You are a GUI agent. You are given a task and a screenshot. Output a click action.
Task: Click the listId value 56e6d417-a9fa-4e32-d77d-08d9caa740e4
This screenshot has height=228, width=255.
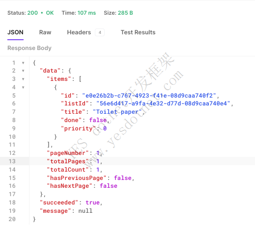coord(163,103)
